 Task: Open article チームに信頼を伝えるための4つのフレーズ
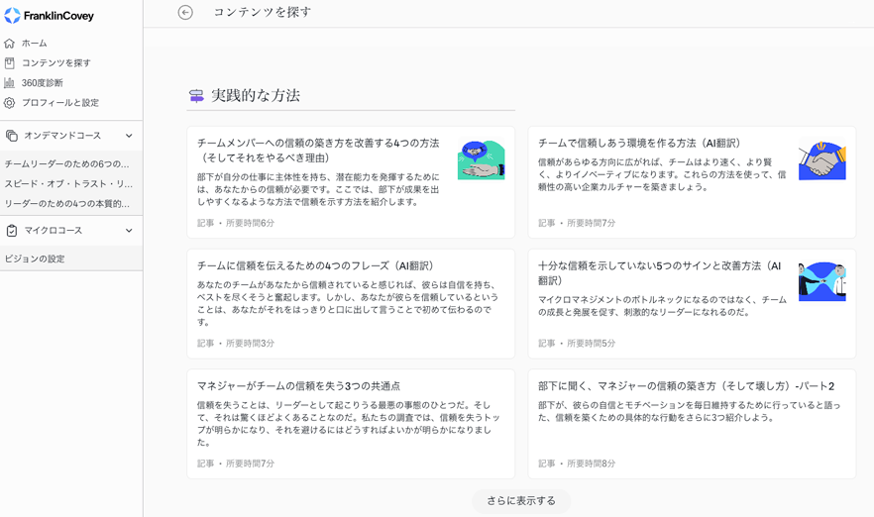pyautogui.click(x=315, y=265)
